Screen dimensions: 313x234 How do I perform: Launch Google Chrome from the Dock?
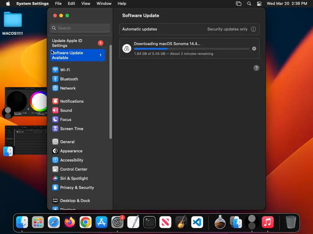(x=86, y=222)
